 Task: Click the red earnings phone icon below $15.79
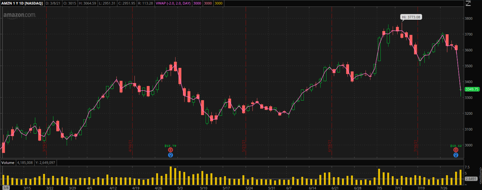[171, 150]
